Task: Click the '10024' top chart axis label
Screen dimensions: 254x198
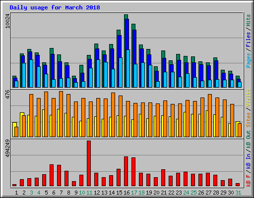Action: click(x=7, y=21)
